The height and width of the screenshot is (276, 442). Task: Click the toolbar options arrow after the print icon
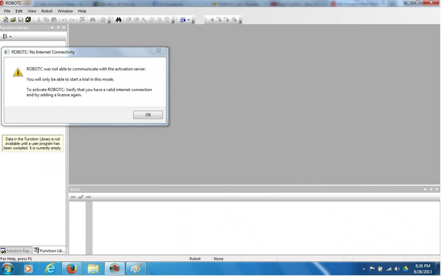(109, 21)
